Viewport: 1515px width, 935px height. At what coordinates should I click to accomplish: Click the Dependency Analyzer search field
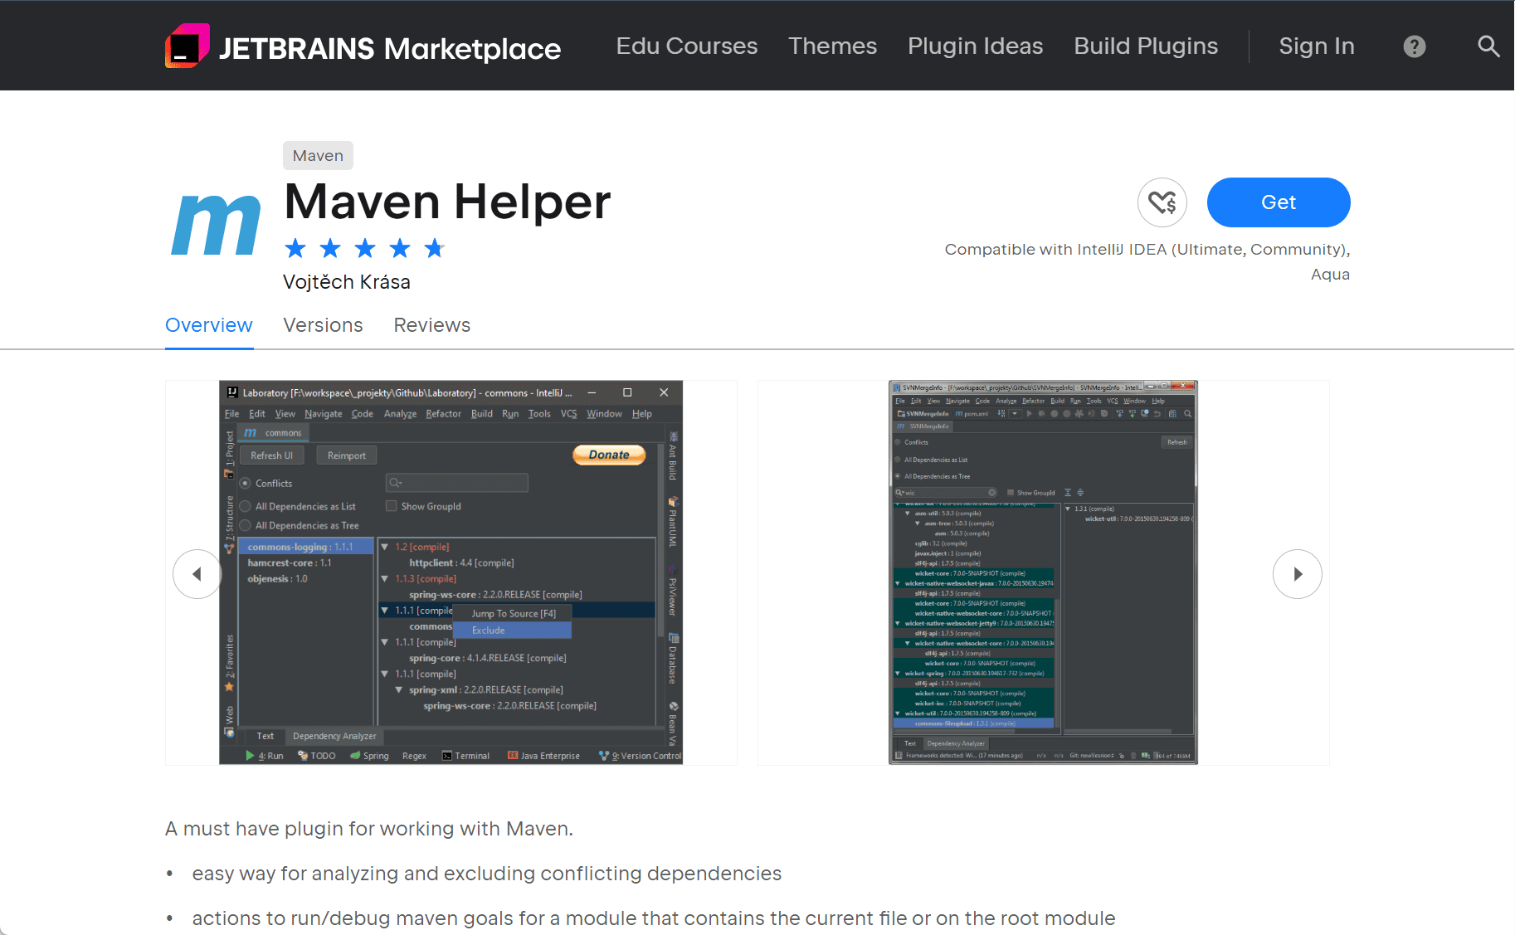[x=456, y=483]
